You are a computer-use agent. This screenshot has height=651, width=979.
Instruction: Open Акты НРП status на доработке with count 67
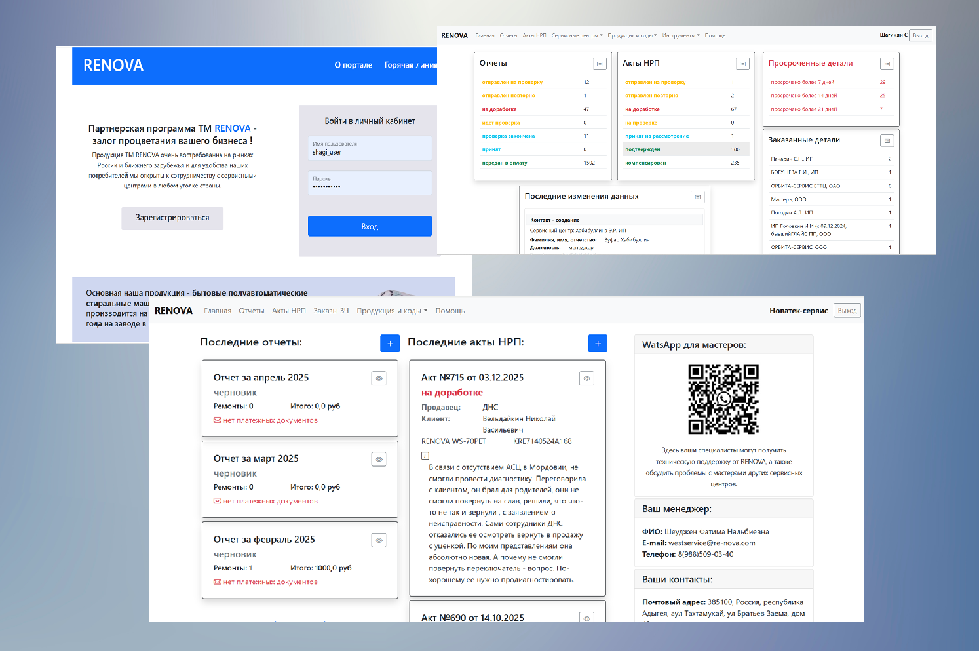[686, 109]
